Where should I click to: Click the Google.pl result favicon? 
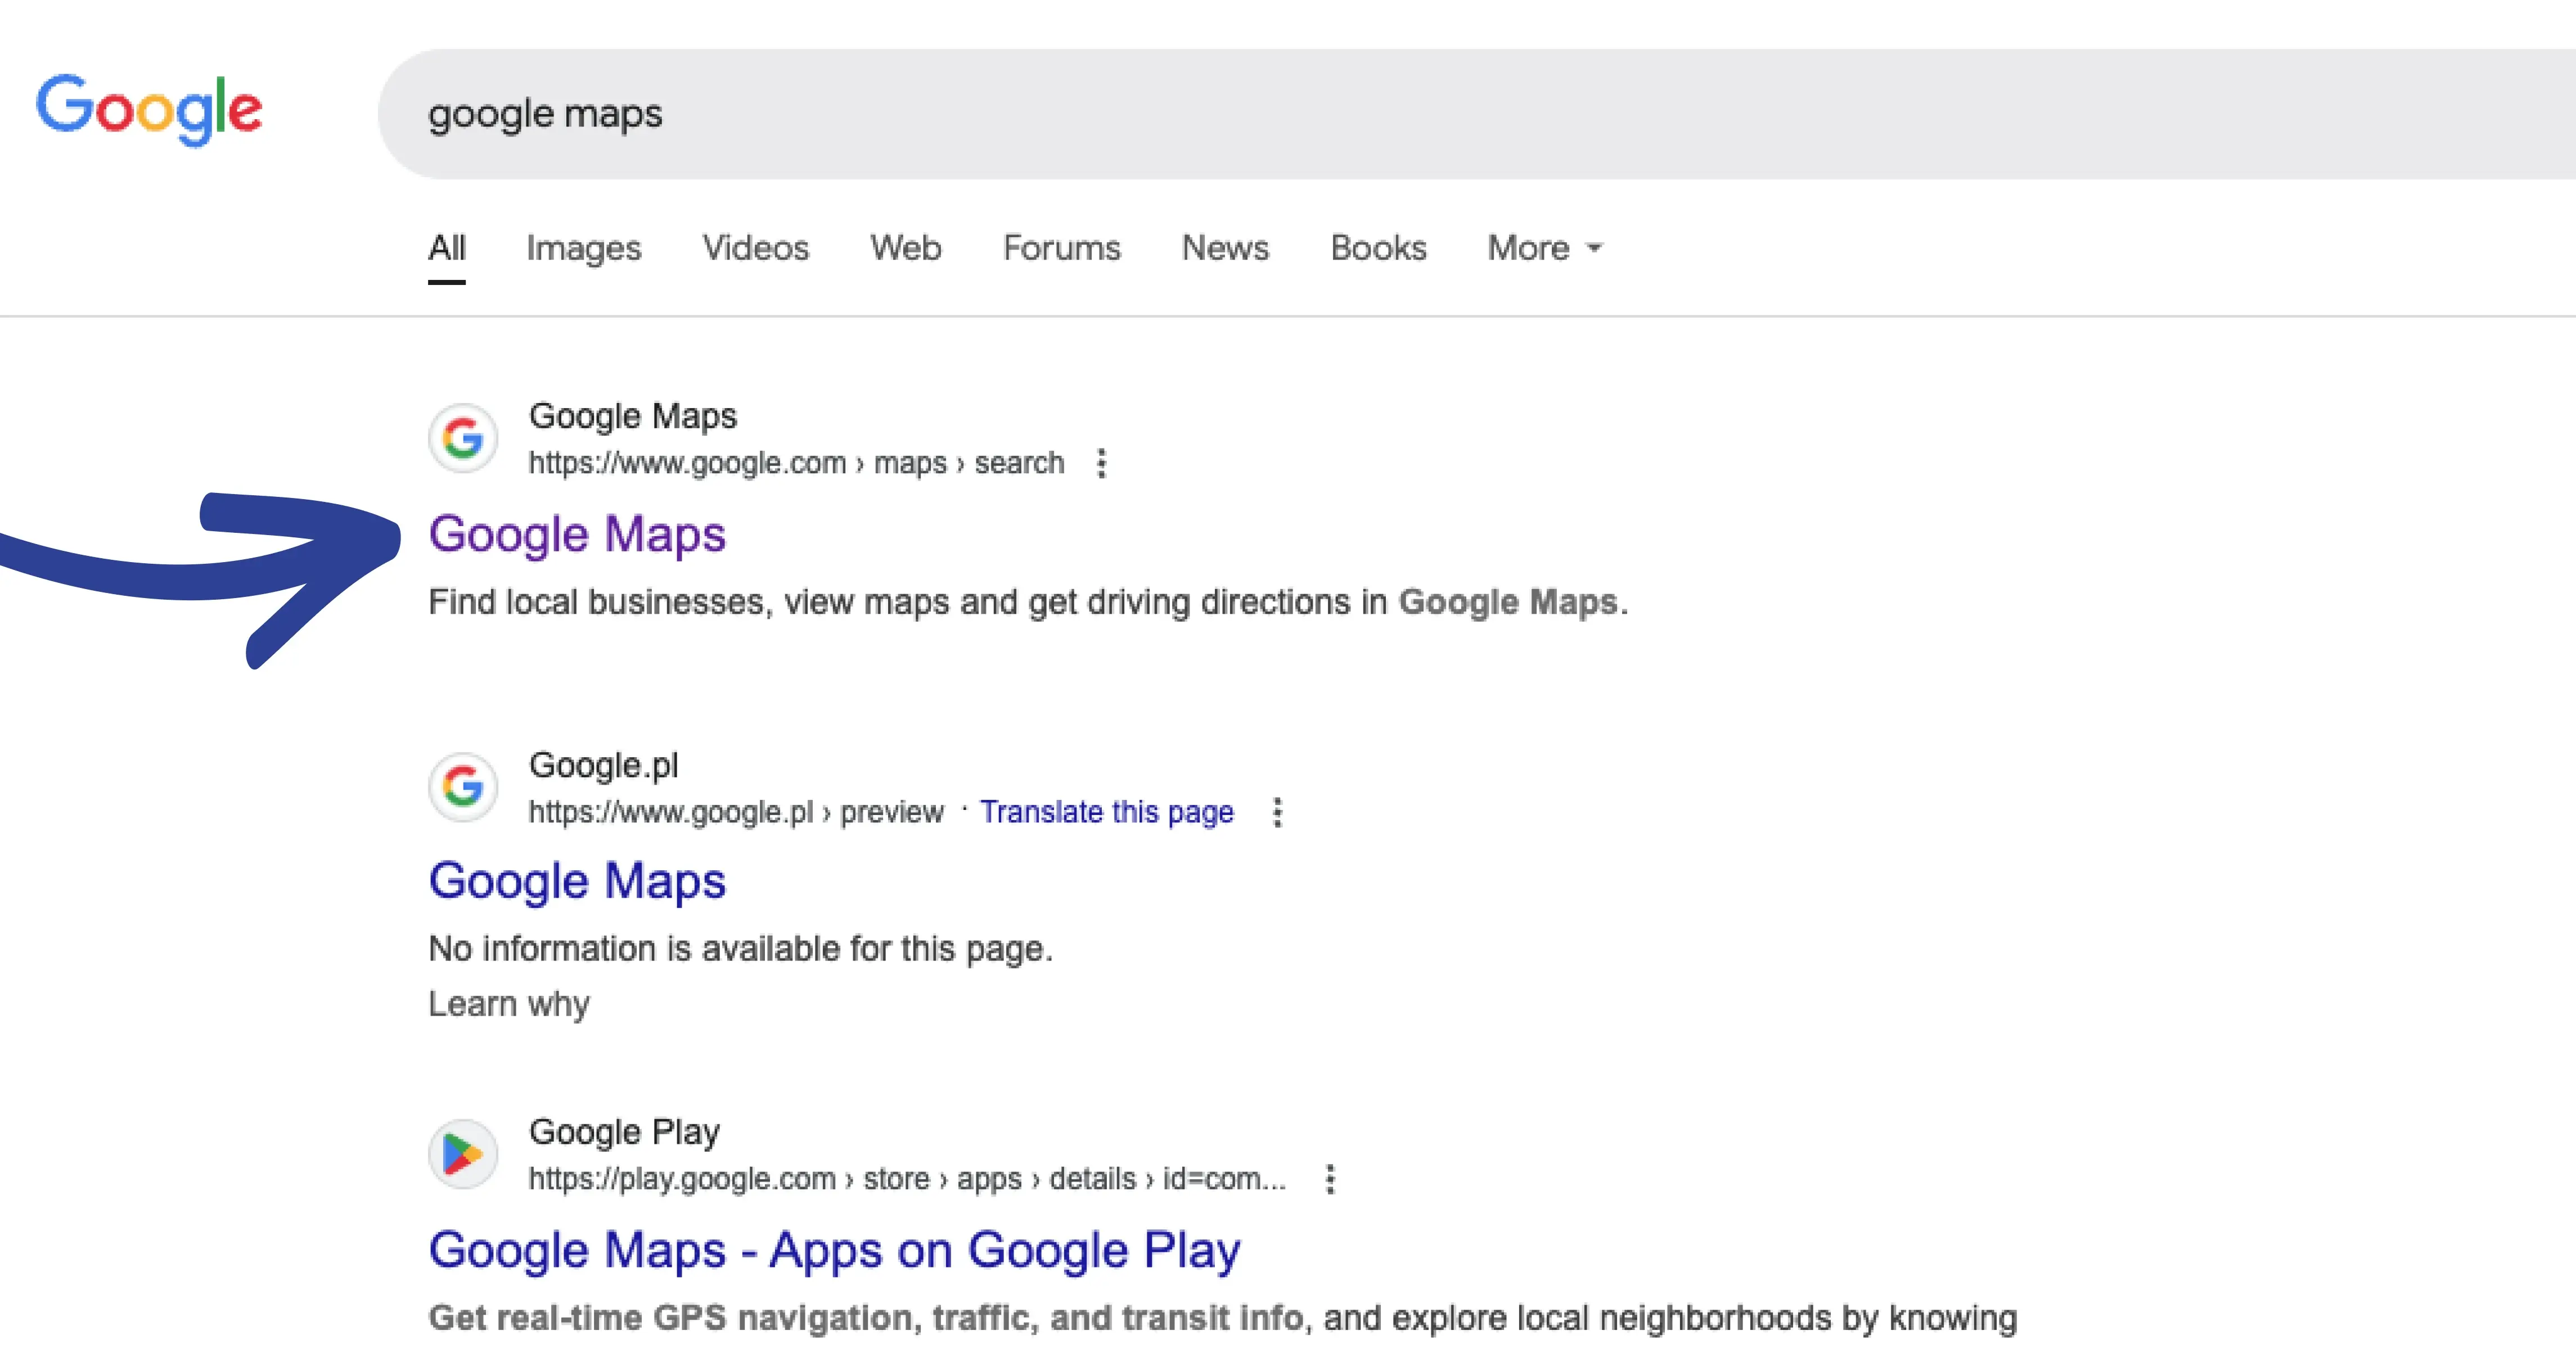pyautogui.click(x=462, y=787)
